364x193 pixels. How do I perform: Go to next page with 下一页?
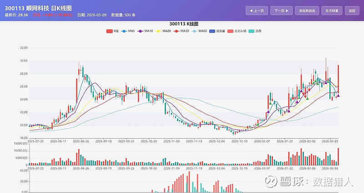[x=281, y=10]
